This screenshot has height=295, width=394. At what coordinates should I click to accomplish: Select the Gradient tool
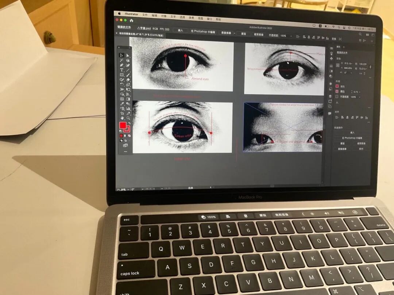point(128,99)
